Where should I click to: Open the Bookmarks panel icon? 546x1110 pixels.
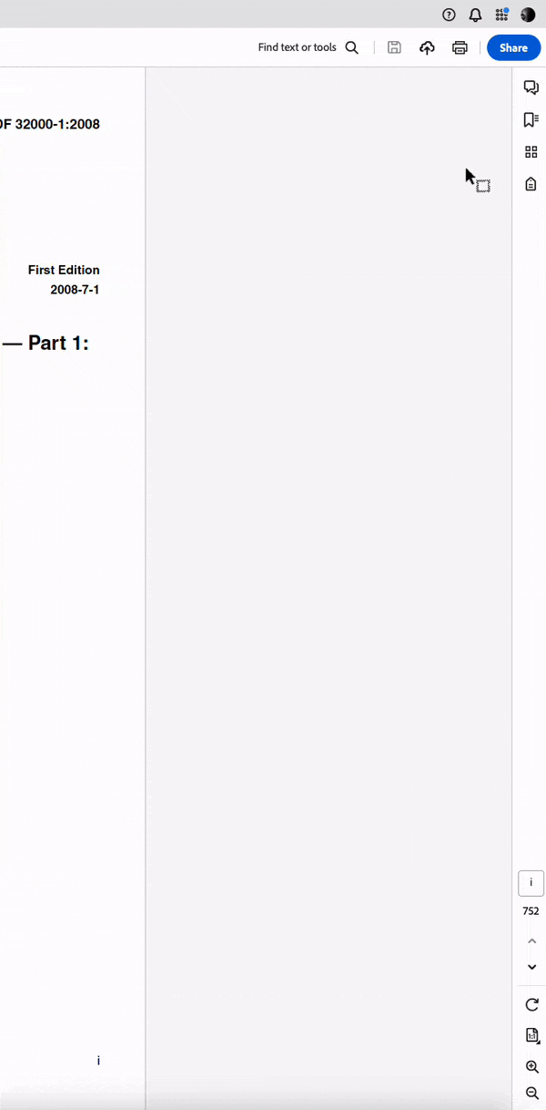[x=531, y=120]
